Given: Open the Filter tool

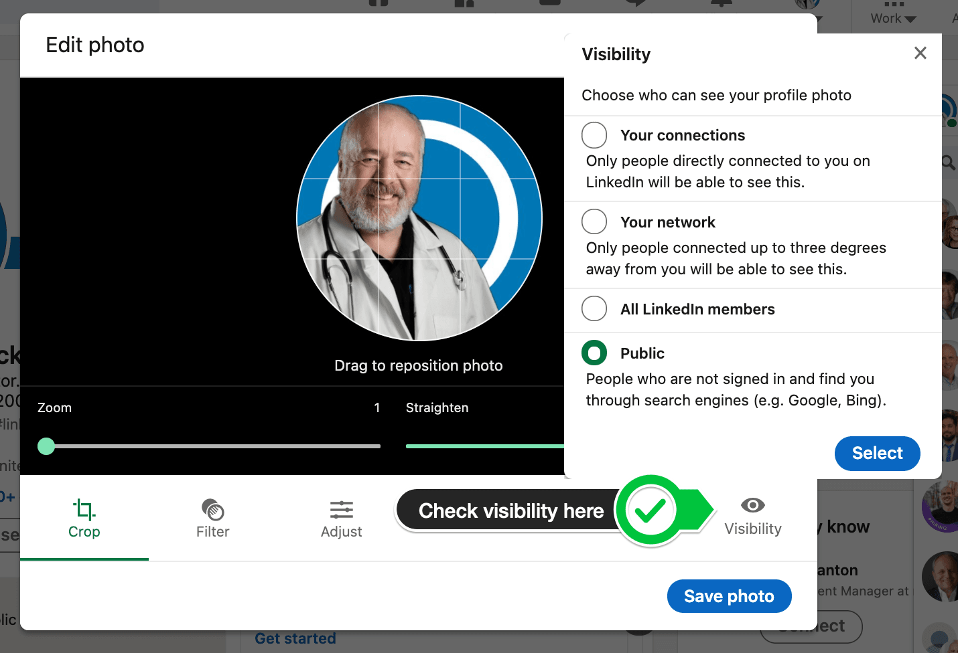Looking at the screenshot, I should (x=212, y=510).
